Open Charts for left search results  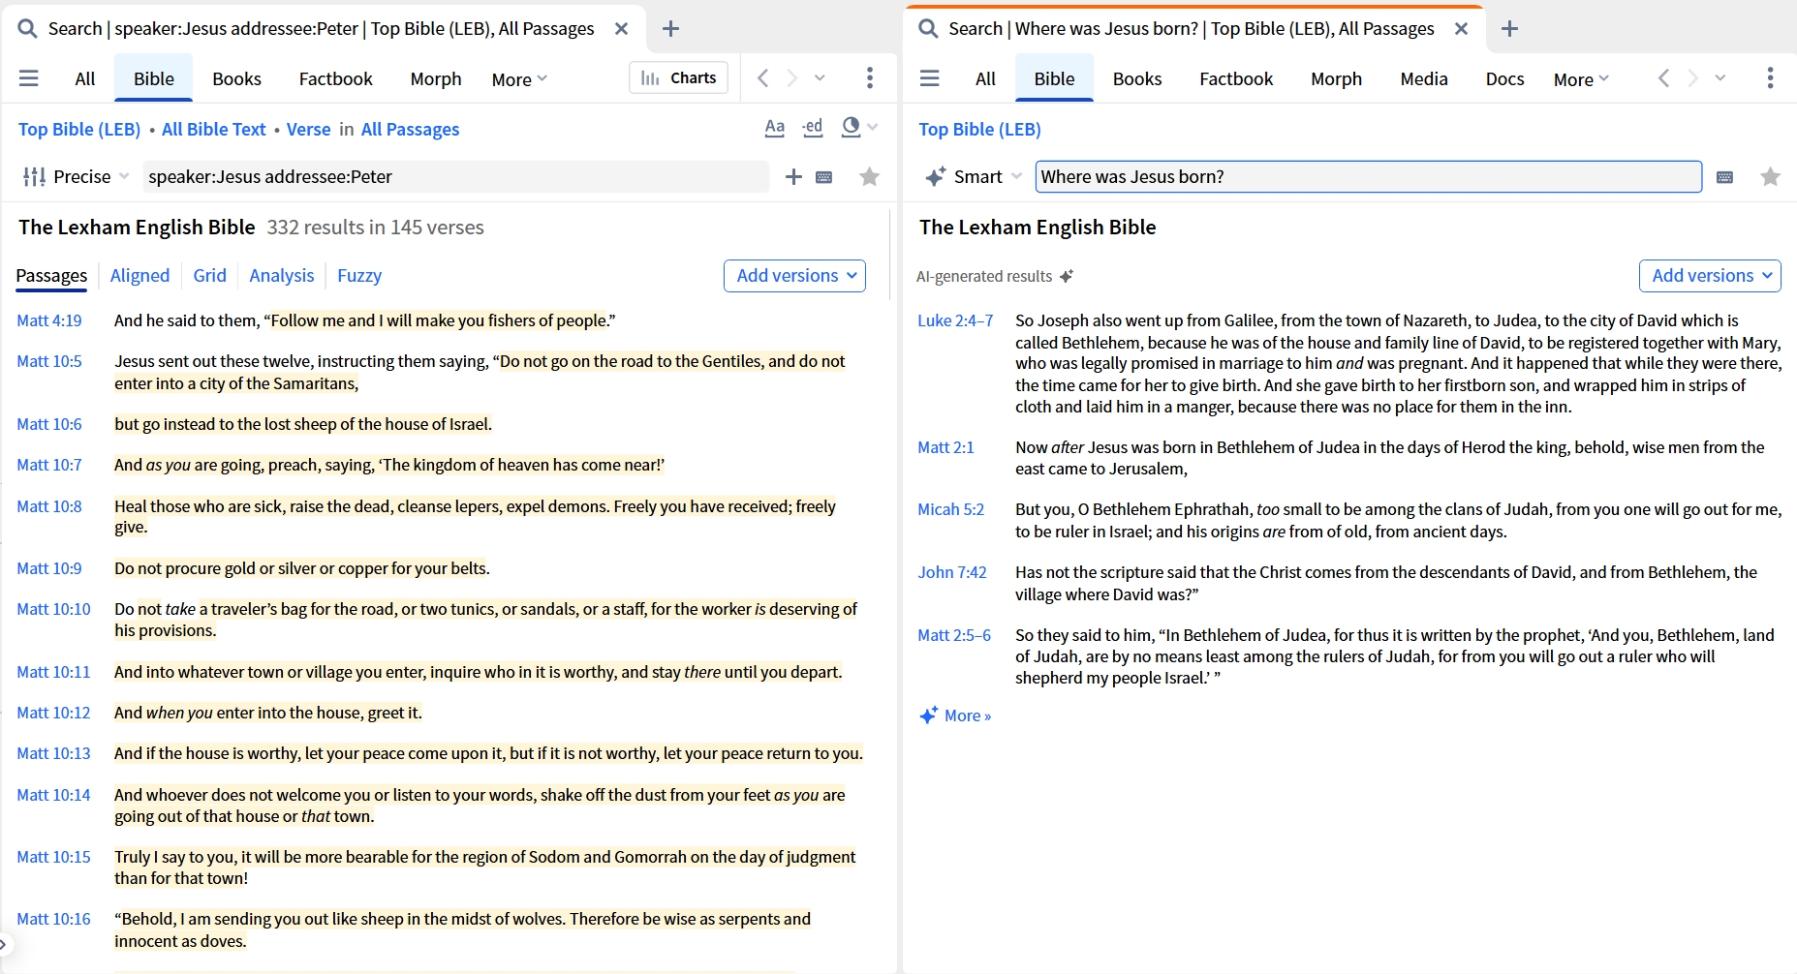tap(679, 78)
